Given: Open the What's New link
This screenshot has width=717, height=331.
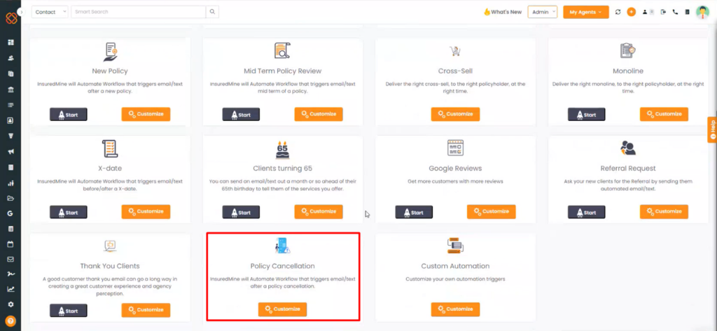Looking at the screenshot, I should tap(503, 13).
